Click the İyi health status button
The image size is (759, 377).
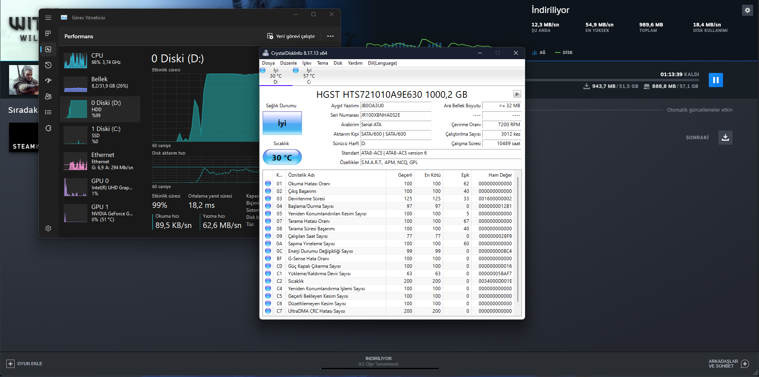click(282, 123)
